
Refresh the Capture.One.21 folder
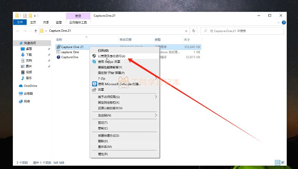point(194,31)
